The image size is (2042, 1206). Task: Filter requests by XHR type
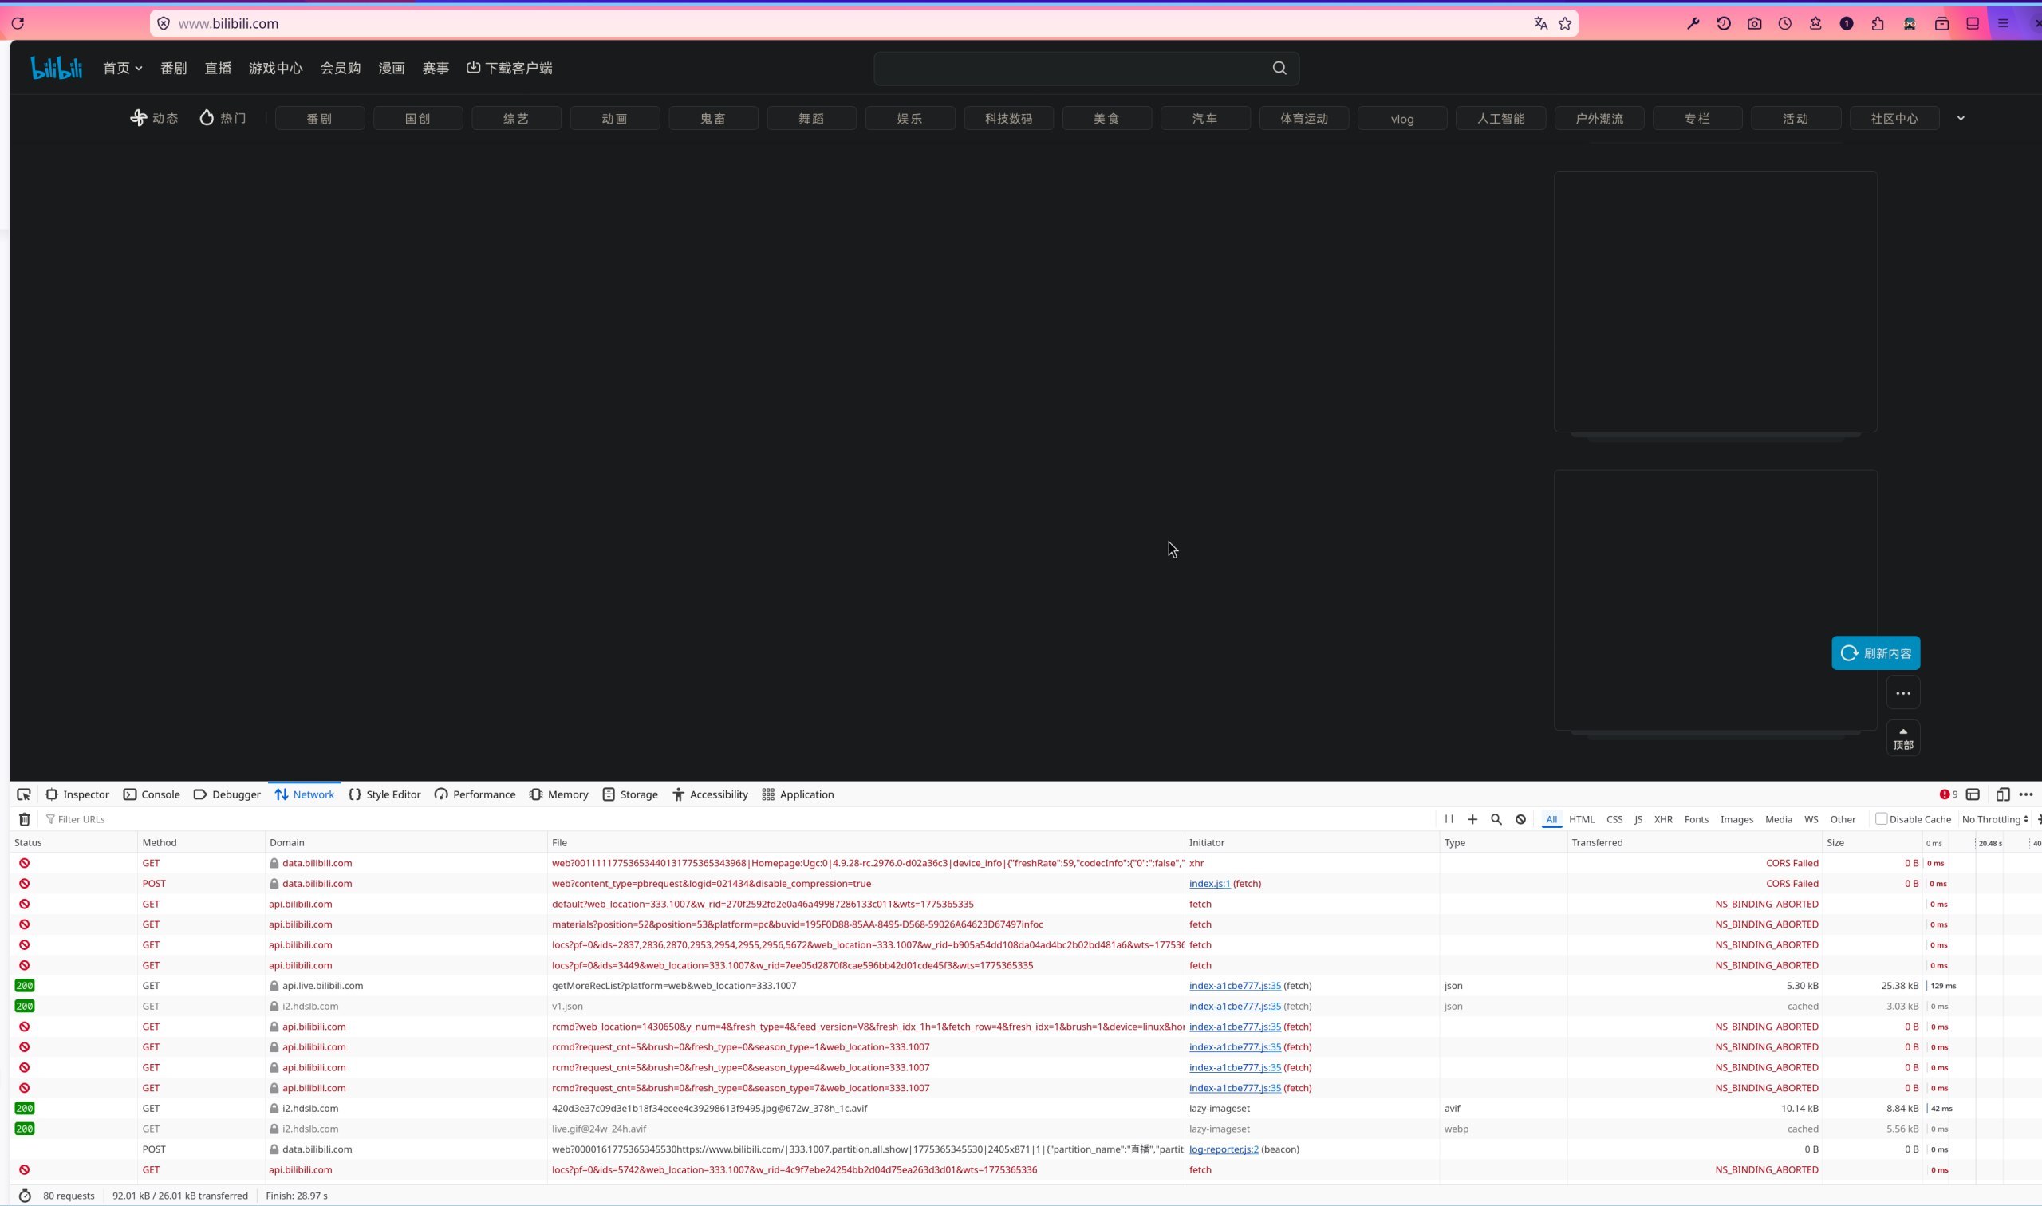[1662, 819]
